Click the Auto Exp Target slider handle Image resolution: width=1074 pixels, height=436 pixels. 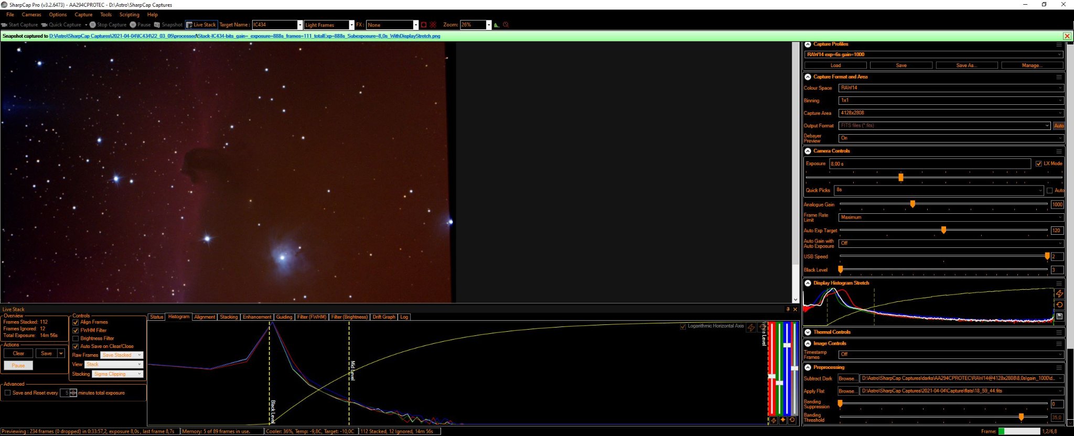click(x=943, y=230)
